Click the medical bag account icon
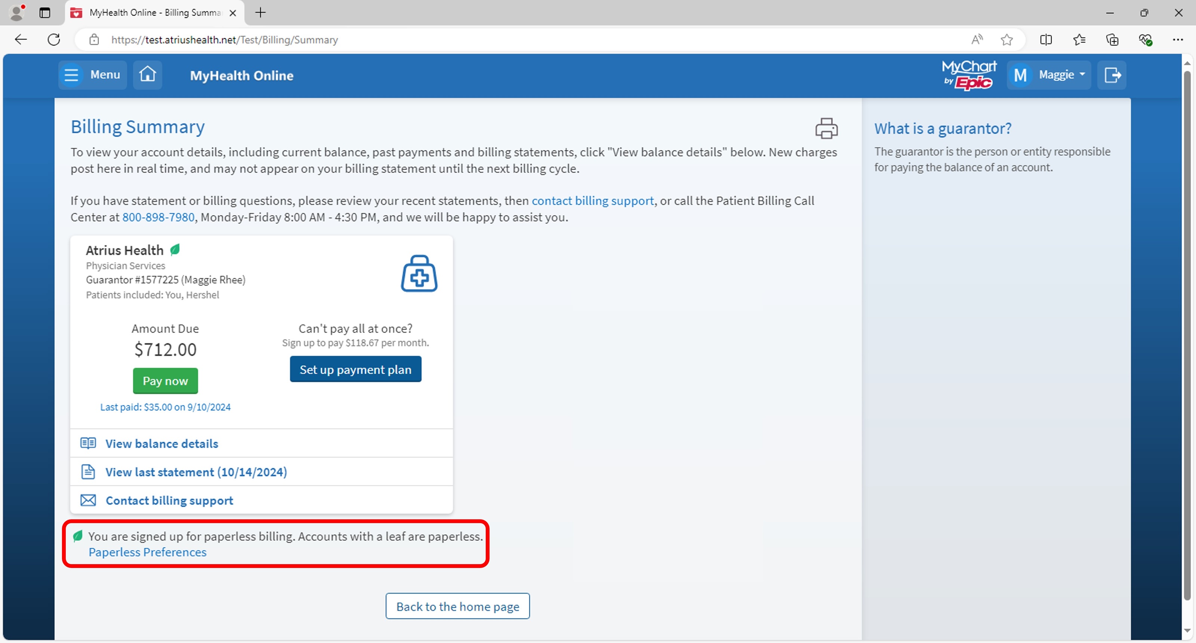 point(419,273)
